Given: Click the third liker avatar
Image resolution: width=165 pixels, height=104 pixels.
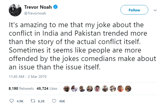Looking at the screenshot, I should tap(82, 89).
